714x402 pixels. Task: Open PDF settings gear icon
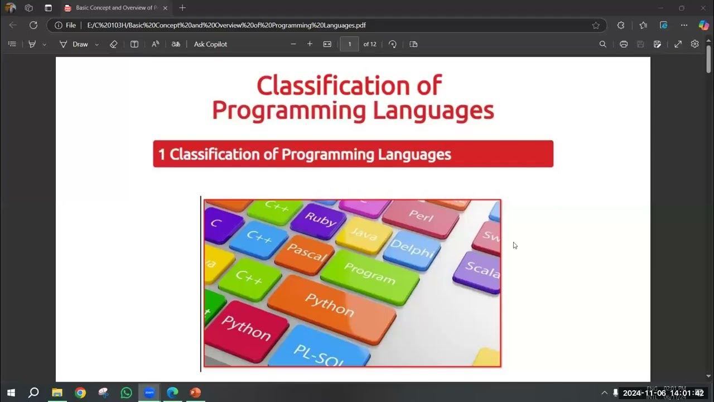coord(694,44)
